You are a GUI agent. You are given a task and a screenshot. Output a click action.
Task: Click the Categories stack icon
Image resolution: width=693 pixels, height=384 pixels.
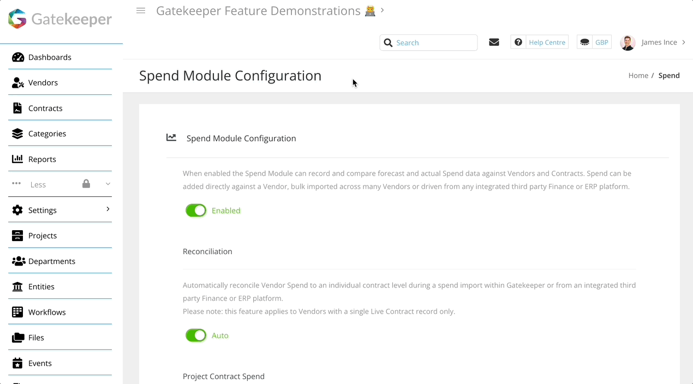click(16, 133)
